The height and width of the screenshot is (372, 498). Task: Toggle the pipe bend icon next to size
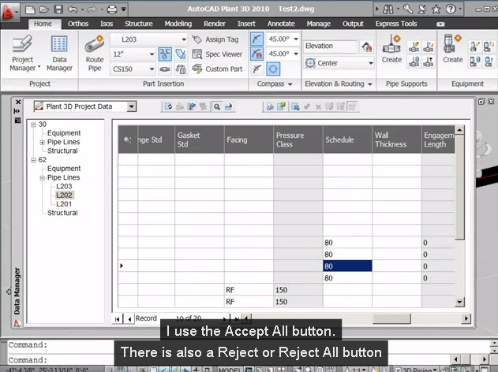pyautogui.click(x=181, y=54)
